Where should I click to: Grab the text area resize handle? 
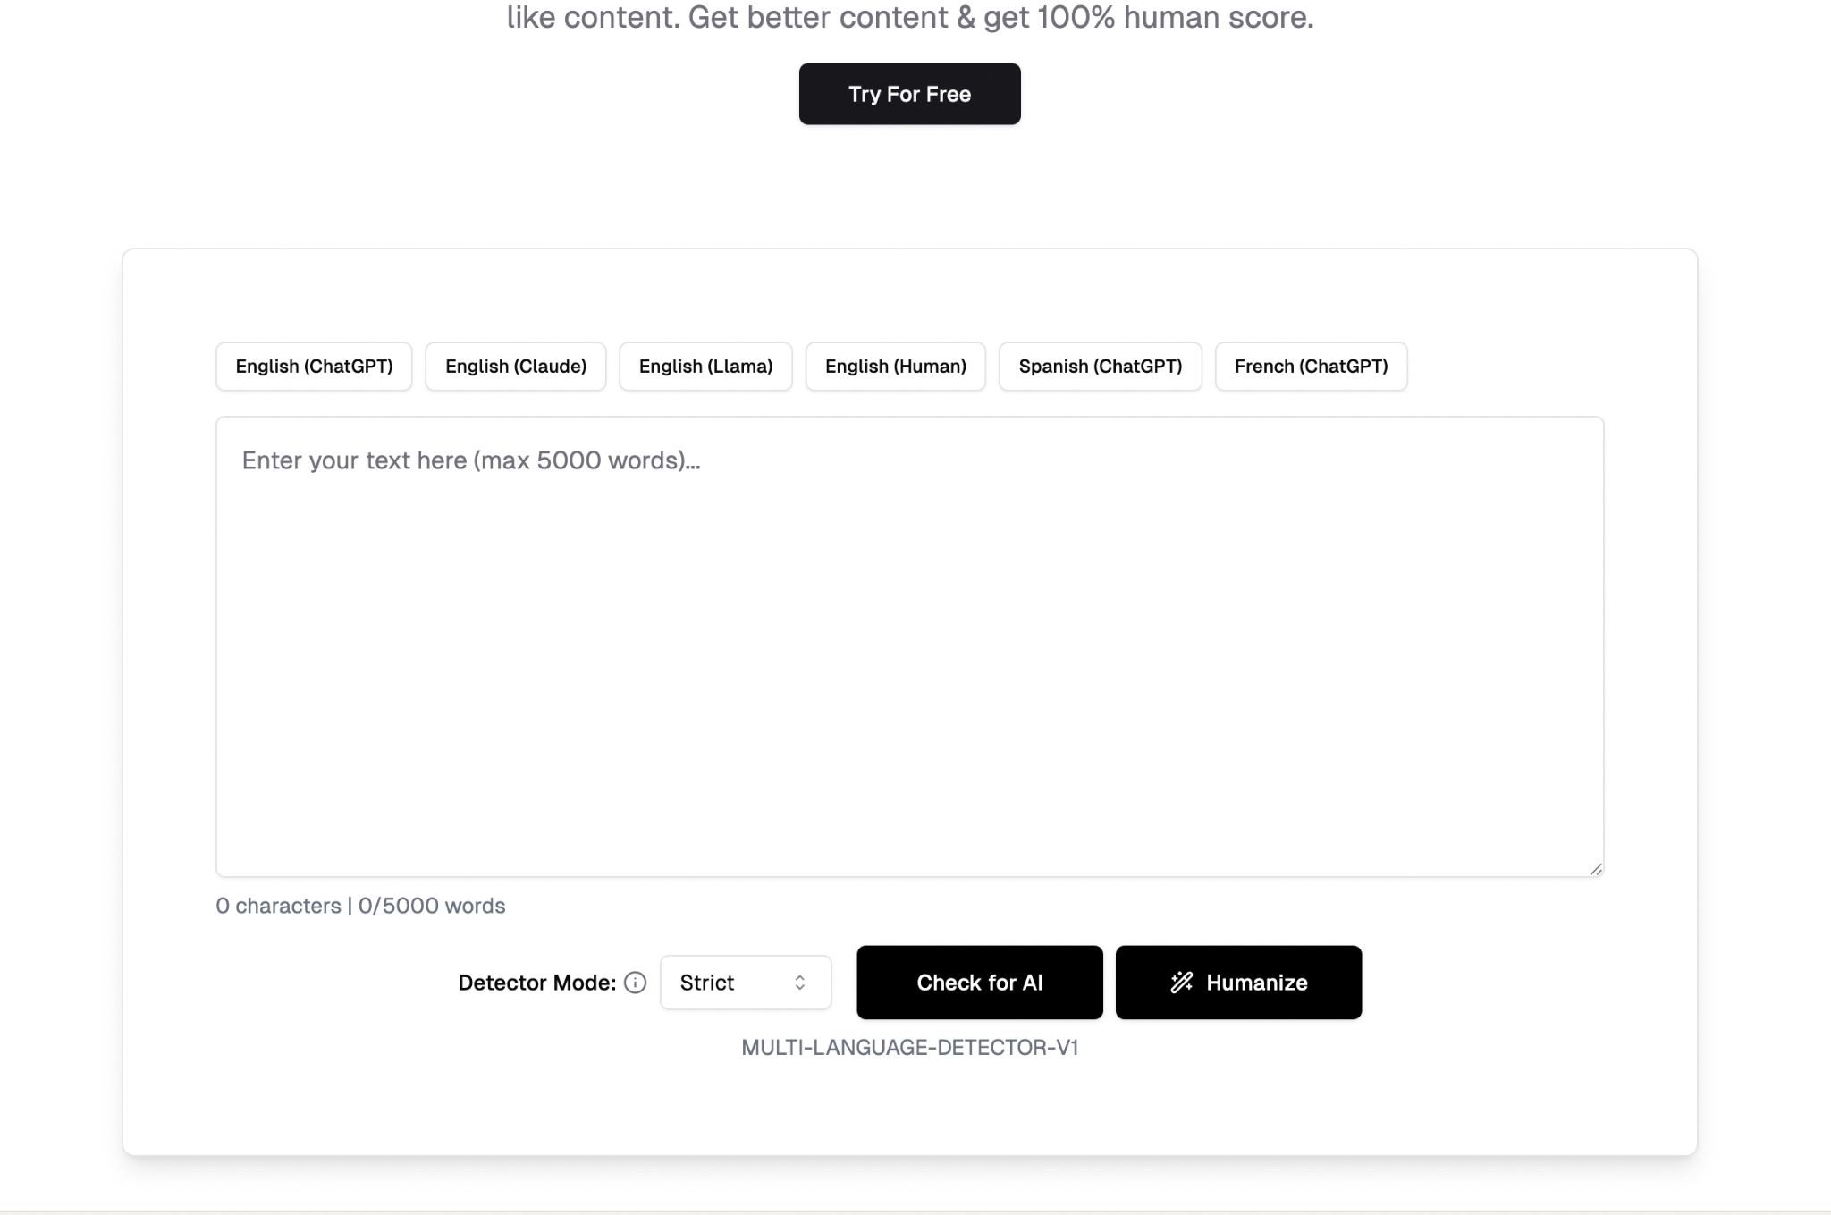pos(1595,869)
